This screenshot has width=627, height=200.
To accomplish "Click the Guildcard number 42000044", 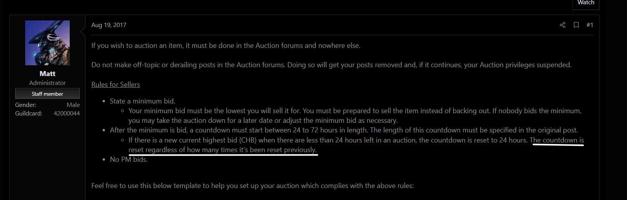I will click(67, 114).
